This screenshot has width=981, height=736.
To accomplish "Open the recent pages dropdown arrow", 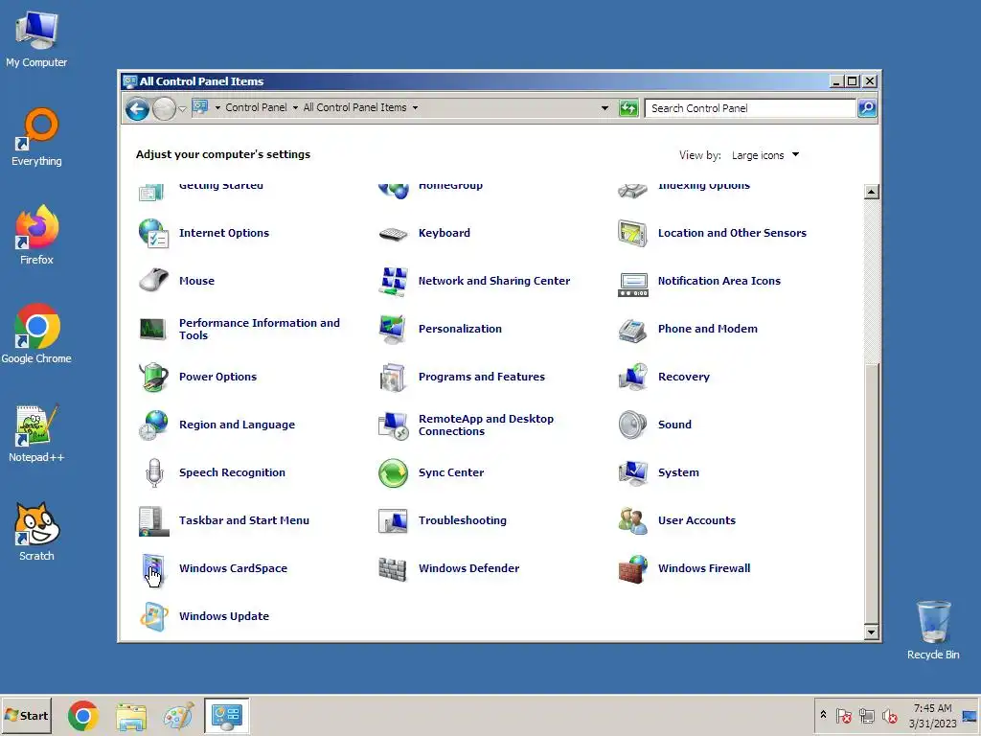I will 182,109.
